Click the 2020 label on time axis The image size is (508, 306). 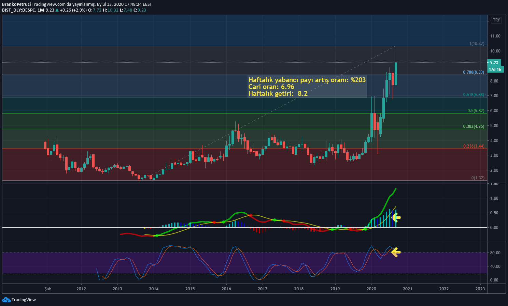(371, 289)
